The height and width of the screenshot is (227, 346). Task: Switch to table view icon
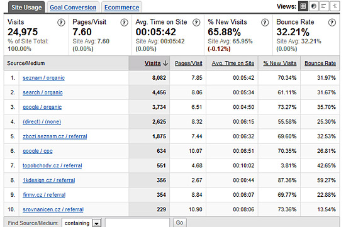[303, 6]
